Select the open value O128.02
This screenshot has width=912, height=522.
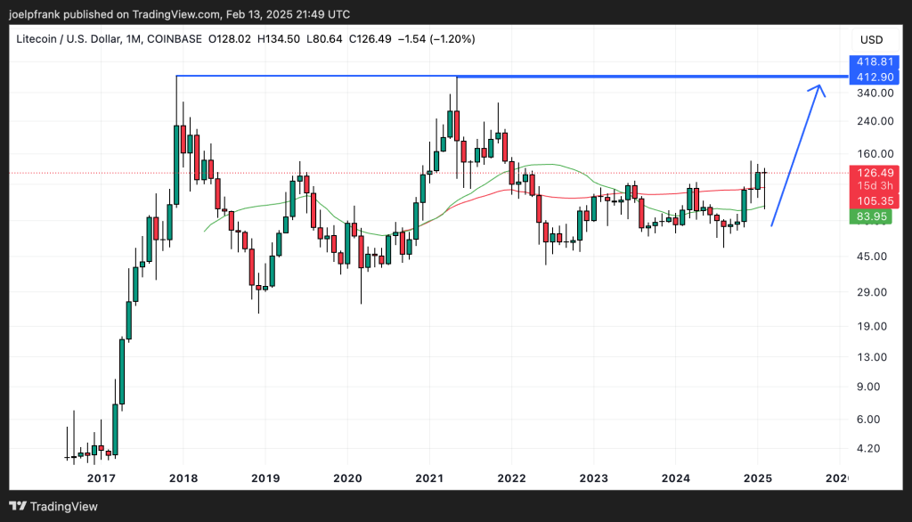tap(230, 39)
